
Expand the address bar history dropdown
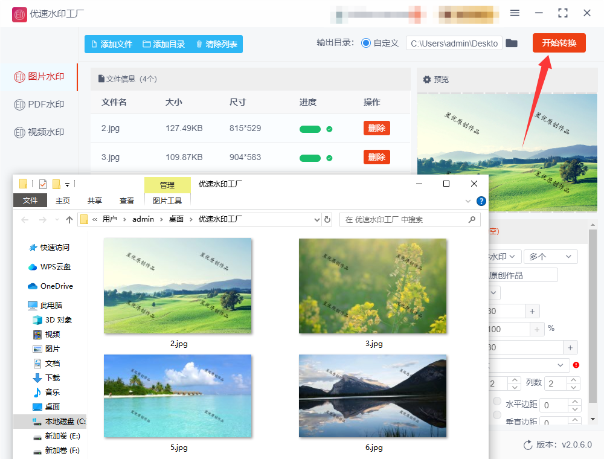[x=317, y=219]
